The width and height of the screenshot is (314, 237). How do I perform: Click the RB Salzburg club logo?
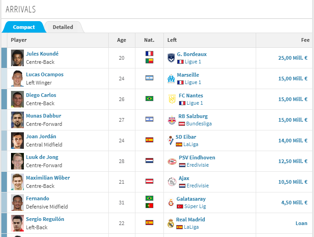click(172, 120)
